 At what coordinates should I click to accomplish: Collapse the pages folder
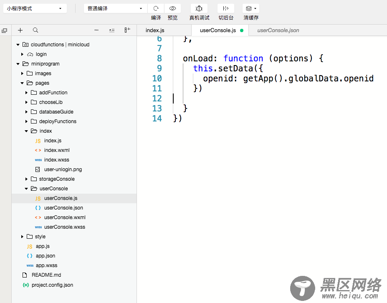pyautogui.click(x=22, y=83)
